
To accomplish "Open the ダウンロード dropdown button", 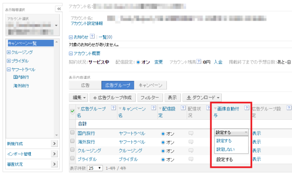I will tap(202, 98).
